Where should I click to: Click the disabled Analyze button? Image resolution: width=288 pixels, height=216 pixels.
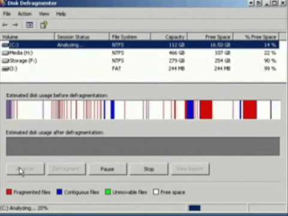tap(25, 169)
